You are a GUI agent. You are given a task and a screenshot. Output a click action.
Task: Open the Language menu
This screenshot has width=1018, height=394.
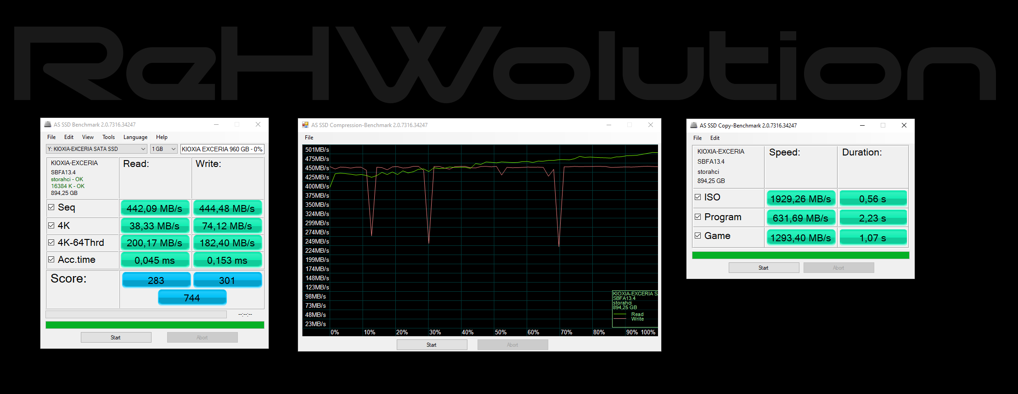coord(135,137)
